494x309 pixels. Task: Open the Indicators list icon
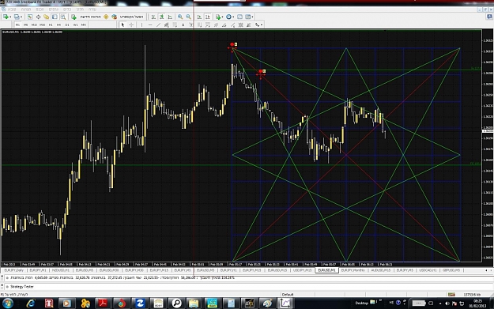pos(218,17)
